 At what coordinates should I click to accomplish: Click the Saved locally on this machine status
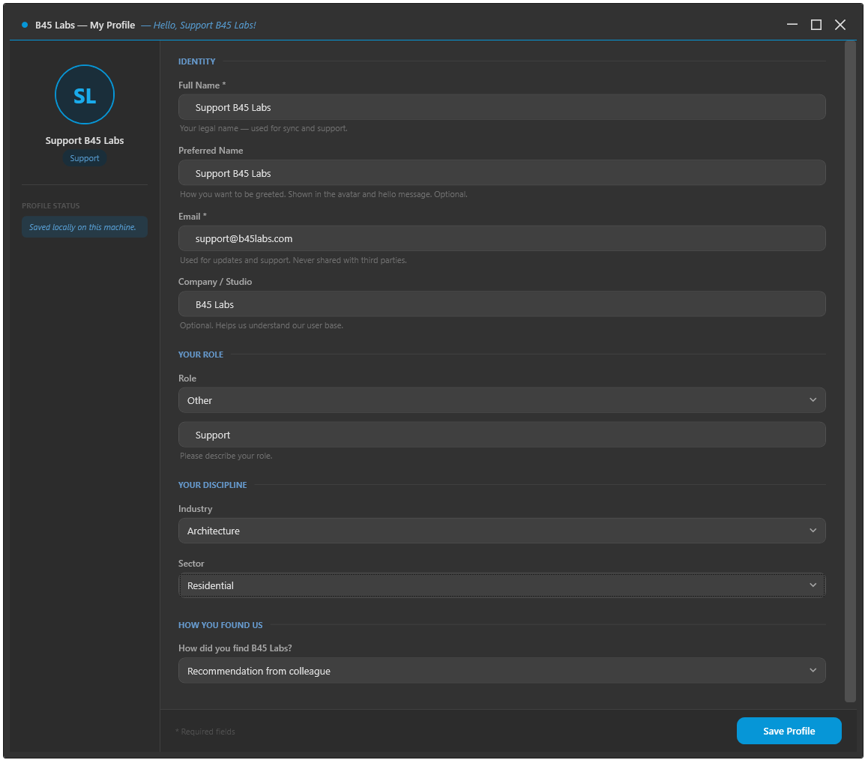(85, 228)
